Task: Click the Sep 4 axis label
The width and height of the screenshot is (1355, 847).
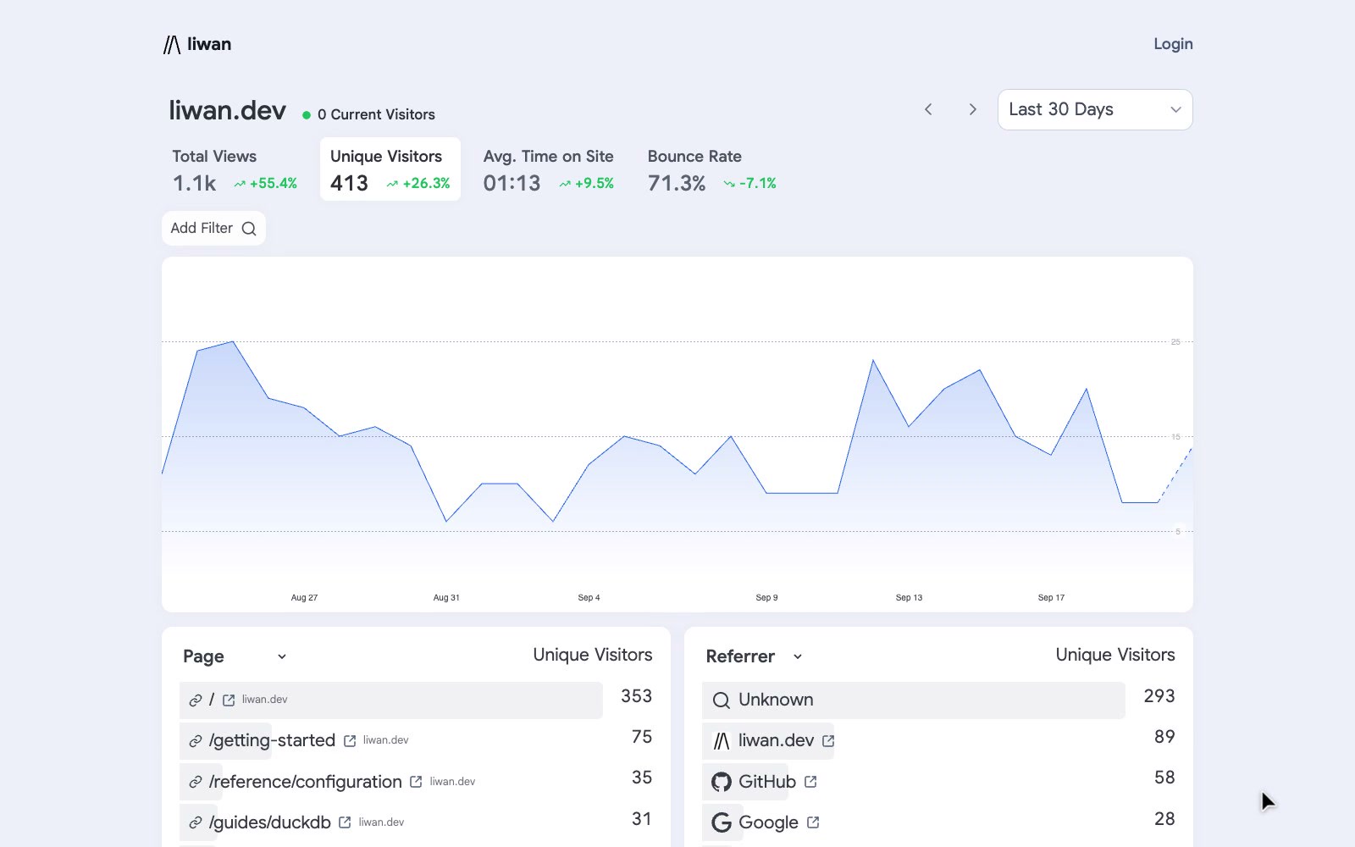Action: [589, 597]
